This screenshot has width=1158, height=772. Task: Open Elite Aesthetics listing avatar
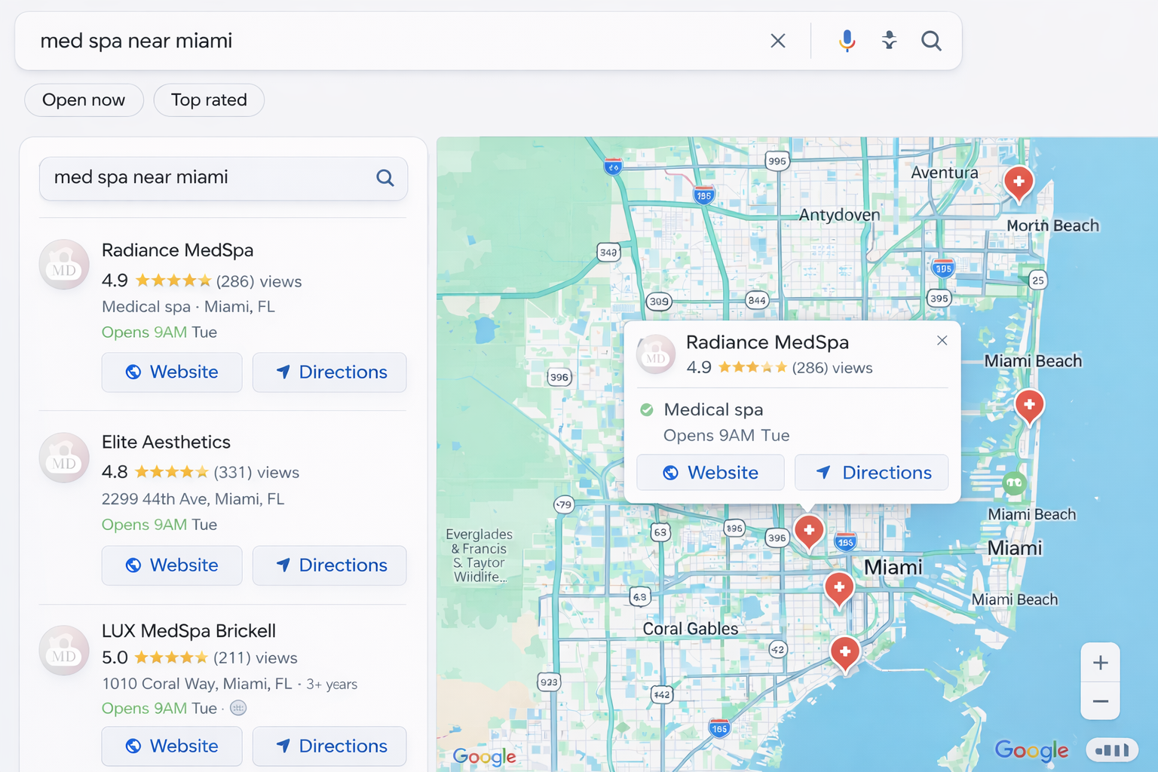(64, 458)
